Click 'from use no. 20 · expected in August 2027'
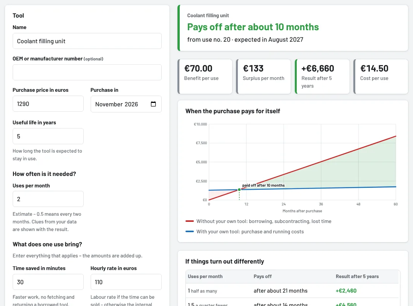The image size is (413, 306). tap(245, 39)
